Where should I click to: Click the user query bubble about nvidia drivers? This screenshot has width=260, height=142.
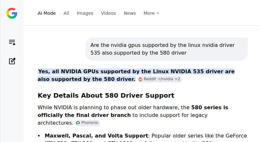pyautogui.click(x=167, y=49)
